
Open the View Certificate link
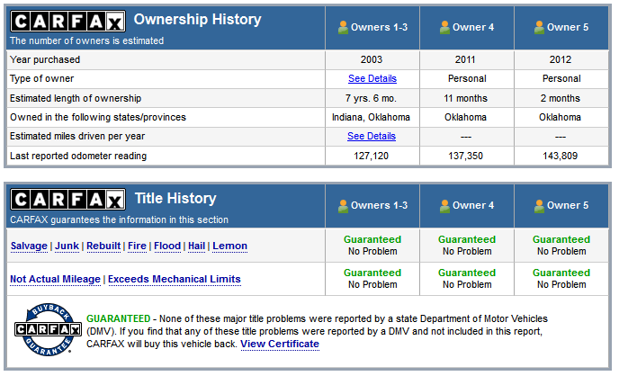click(279, 344)
